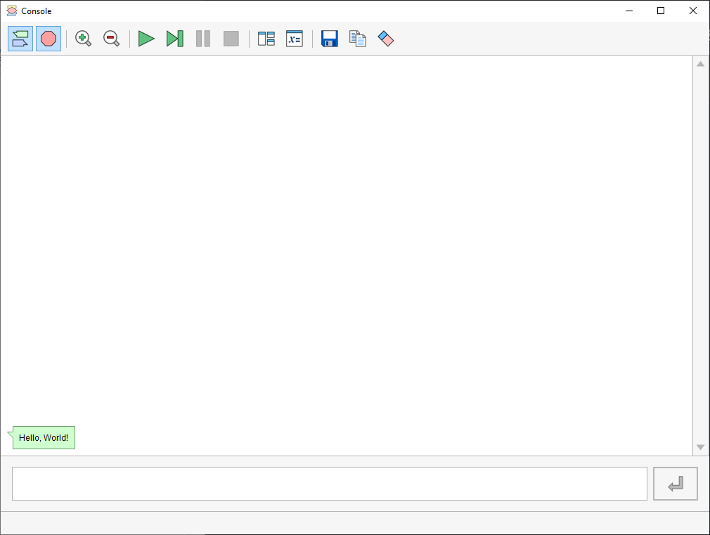The width and height of the screenshot is (710, 535).
Task: Zoom in with the green plus magnifier
Action: 84,39
